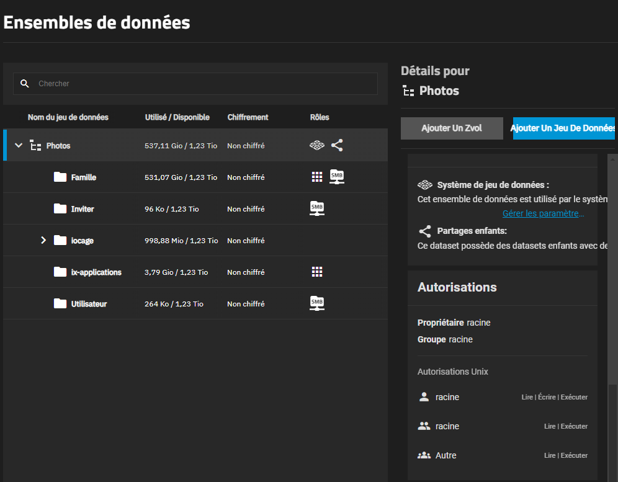Click the SMB share icon on Utilisateur row

click(317, 303)
